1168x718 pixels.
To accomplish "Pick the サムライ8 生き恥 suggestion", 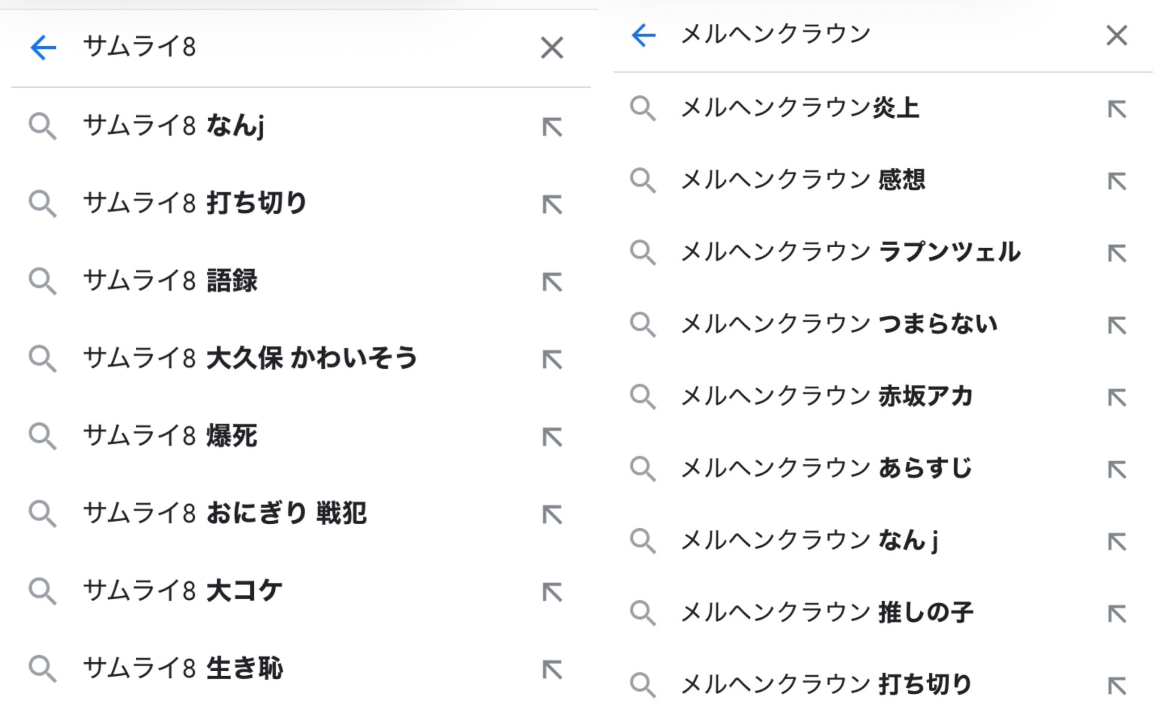I will point(183,668).
